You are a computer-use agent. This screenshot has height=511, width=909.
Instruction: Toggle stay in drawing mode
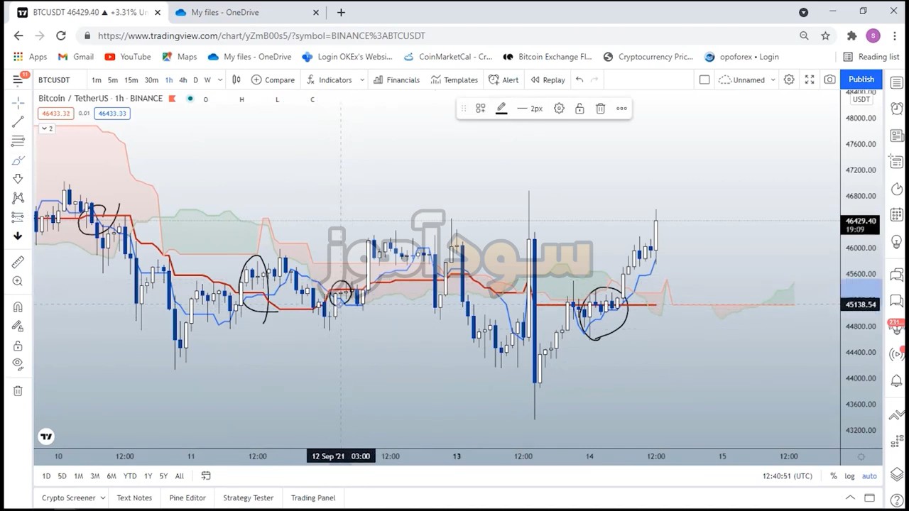[18, 326]
